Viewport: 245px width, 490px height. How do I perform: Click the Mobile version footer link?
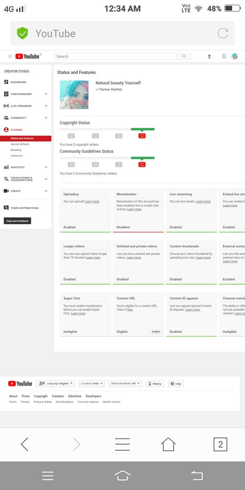coord(111,402)
